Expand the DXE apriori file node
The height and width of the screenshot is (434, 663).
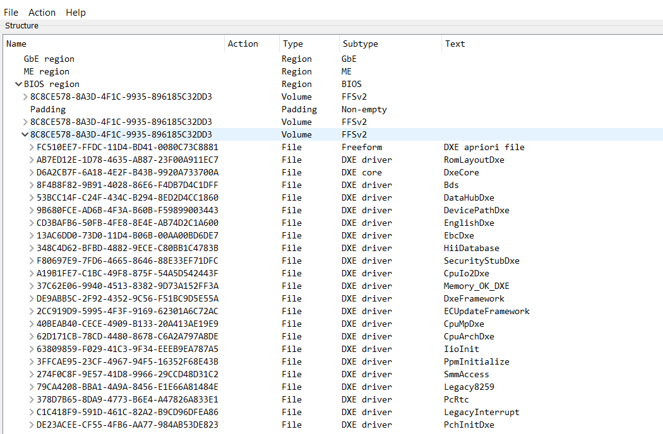click(32, 147)
